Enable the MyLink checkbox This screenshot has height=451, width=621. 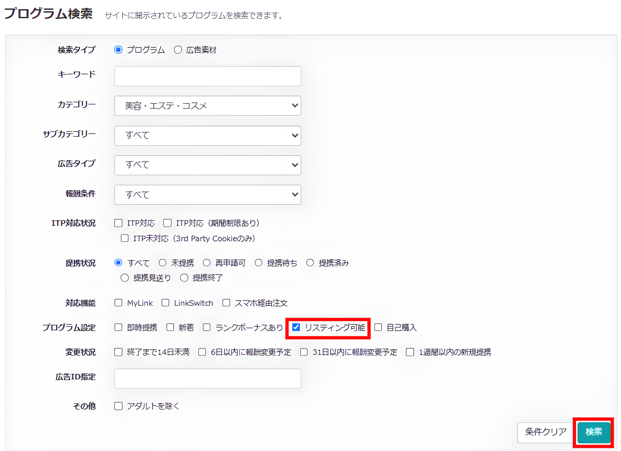pos(118,303)
